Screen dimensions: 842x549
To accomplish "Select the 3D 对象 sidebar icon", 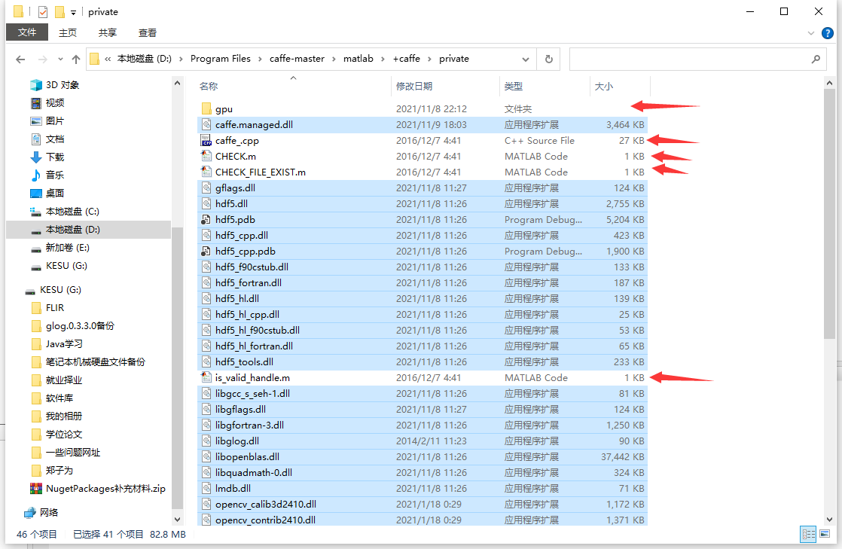I will coord(36,85).
